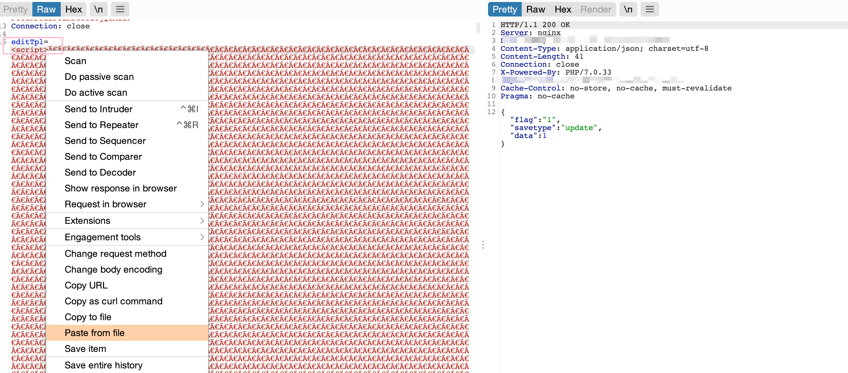Choose Save entire history
Viewport: 848px width, 373px height.
pos(127,365)
